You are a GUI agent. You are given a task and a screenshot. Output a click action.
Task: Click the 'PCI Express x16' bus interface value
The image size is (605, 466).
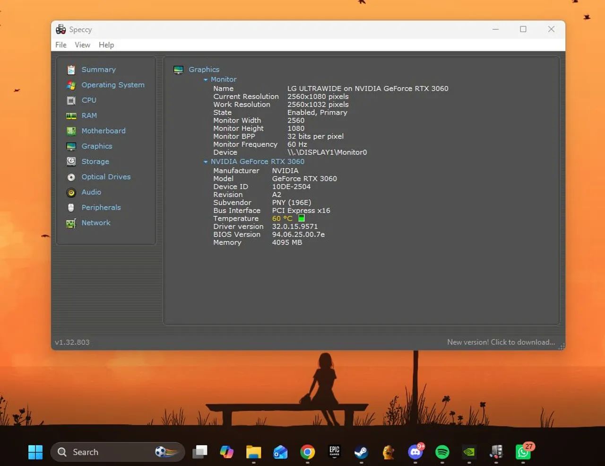(301, 211)
